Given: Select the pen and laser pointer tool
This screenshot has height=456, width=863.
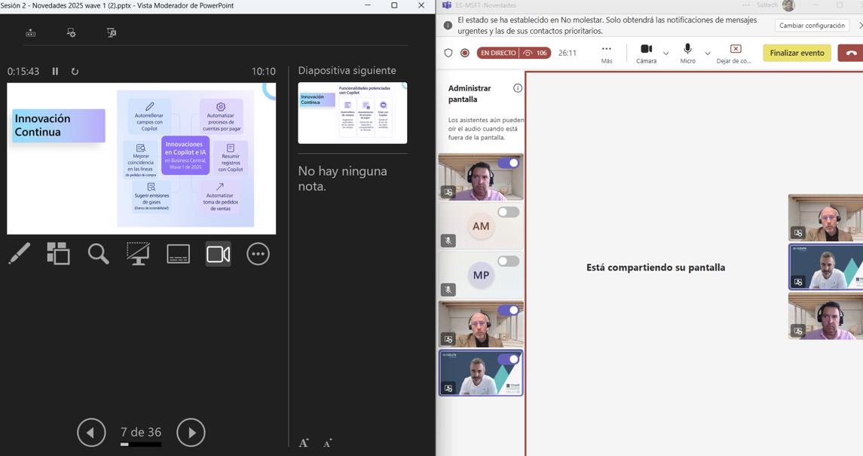Looking at the screenshot, I should 20,254.
